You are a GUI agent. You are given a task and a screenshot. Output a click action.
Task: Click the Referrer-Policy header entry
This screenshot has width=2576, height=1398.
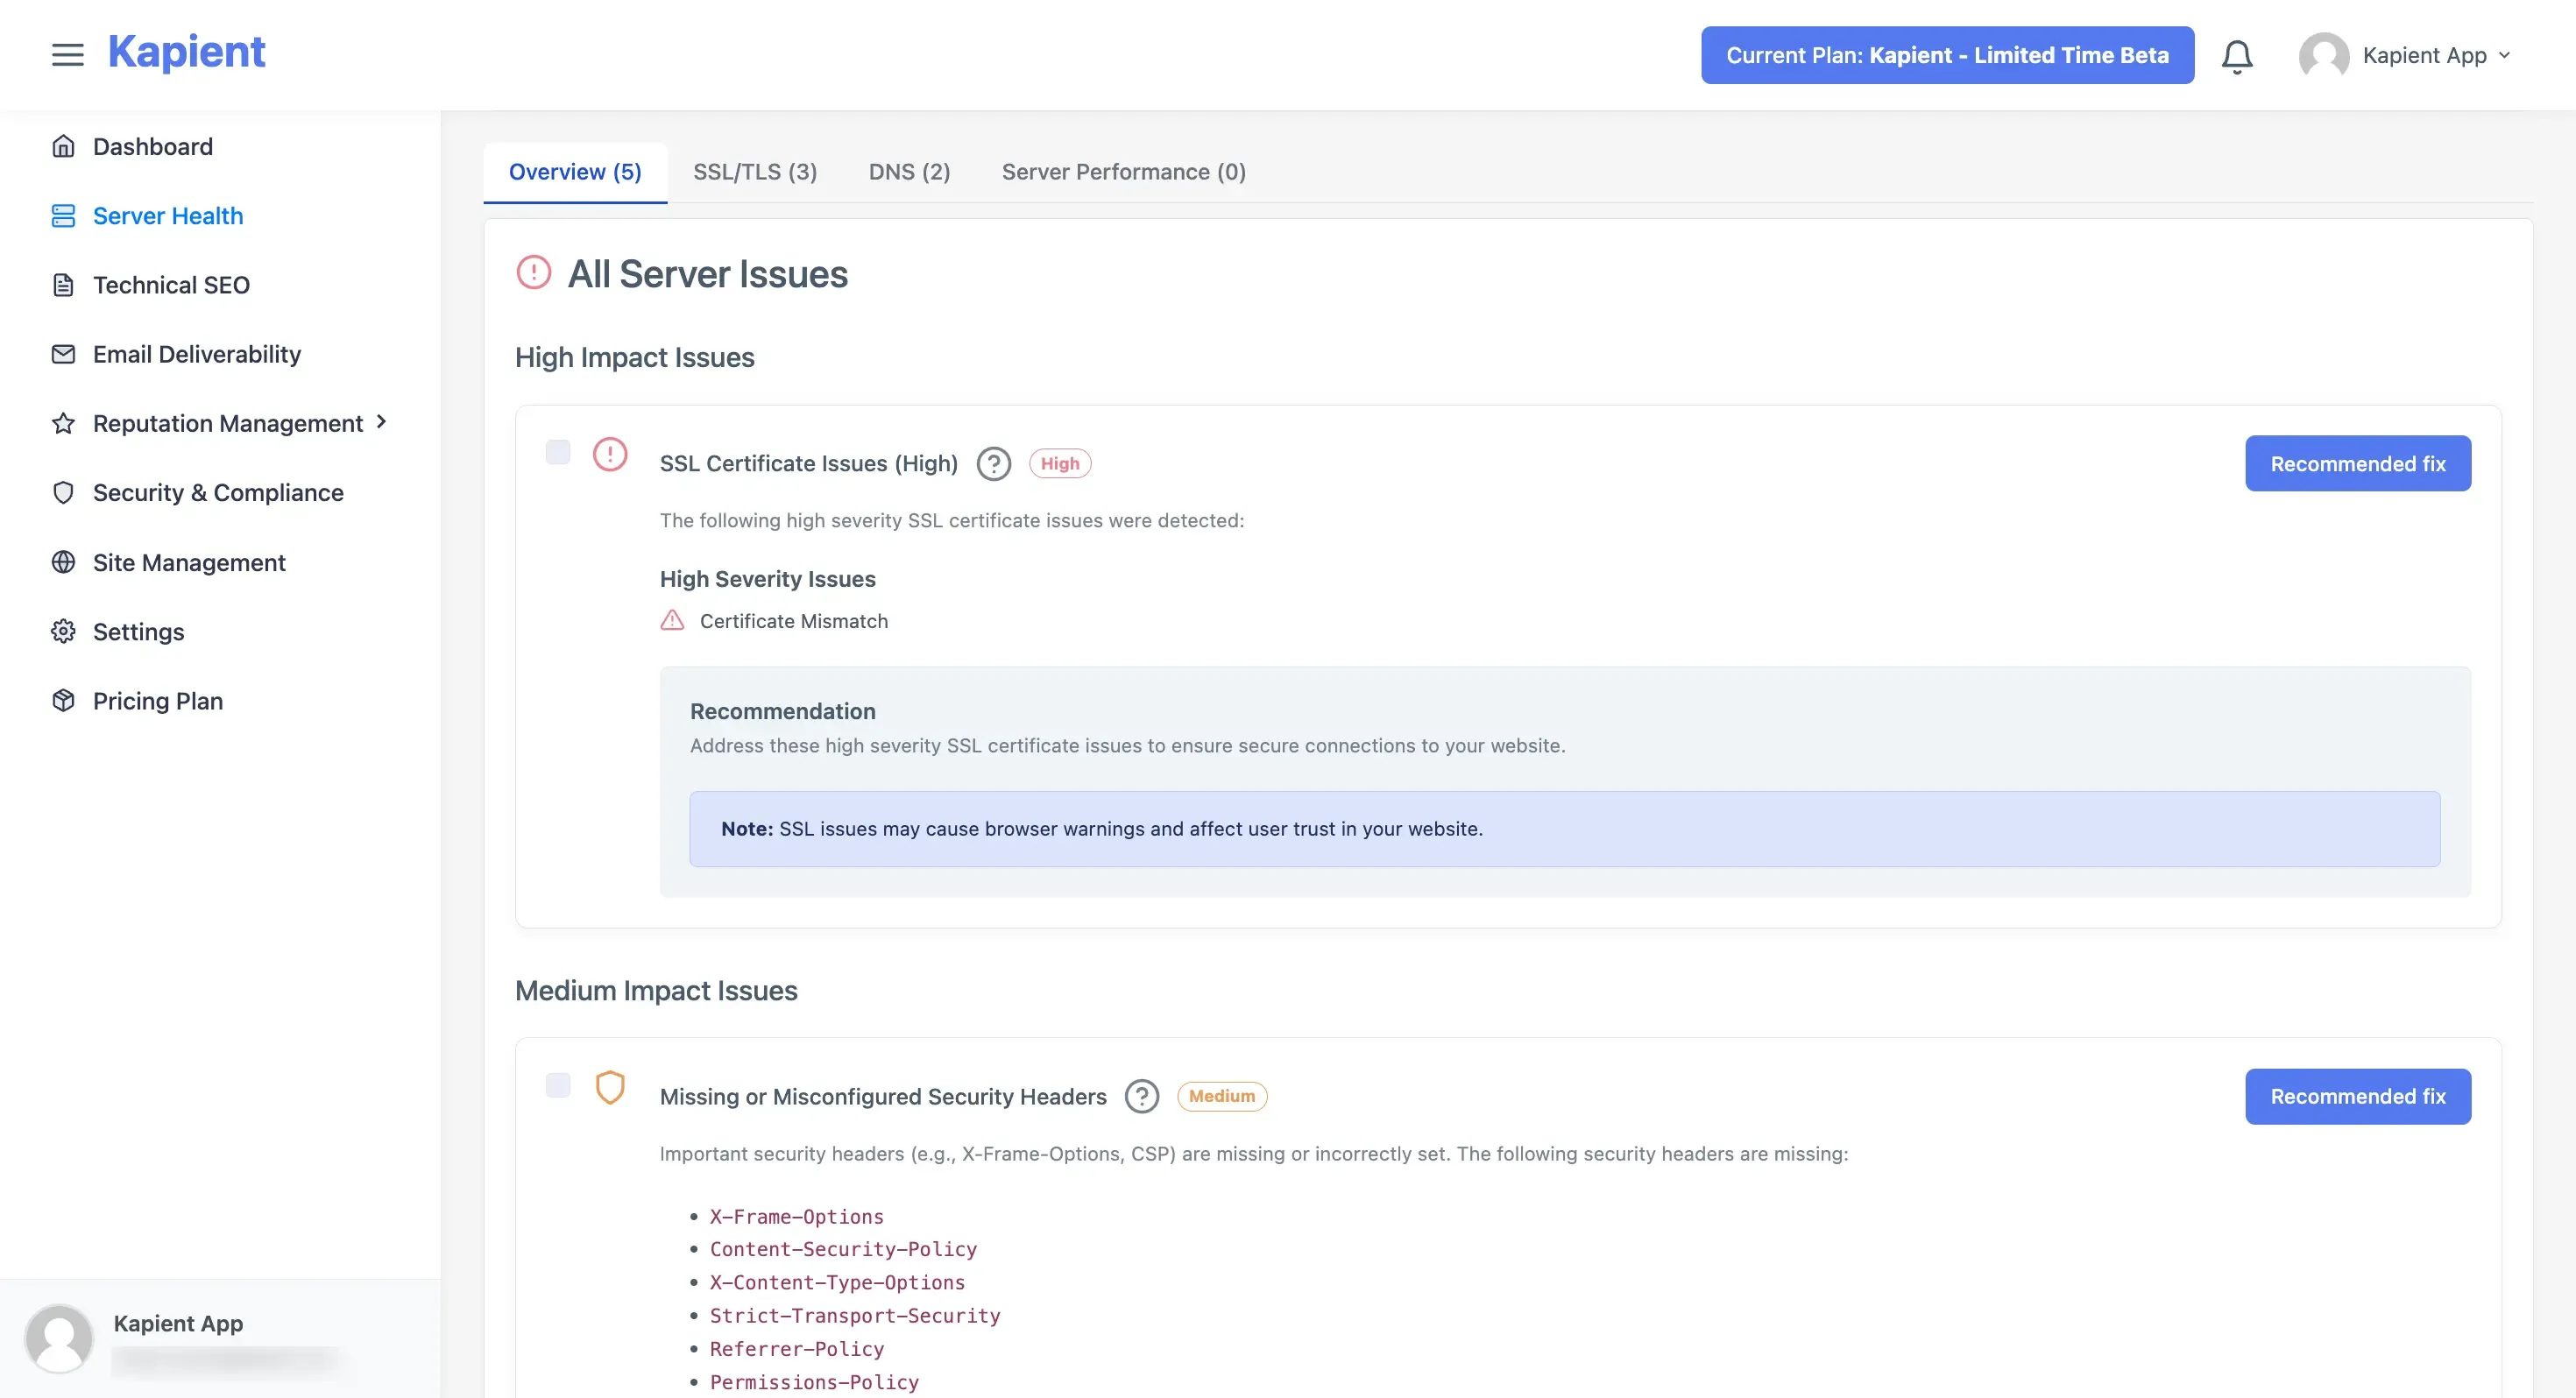[796, 1350]
